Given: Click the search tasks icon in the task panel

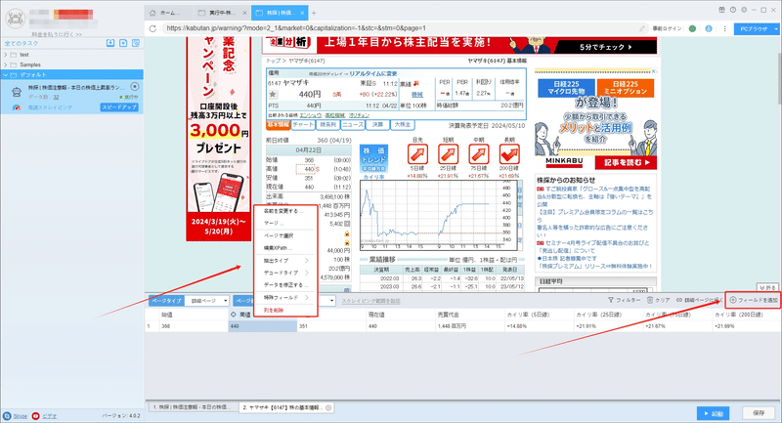Looking at the screenshot, I should pos(136,43).
